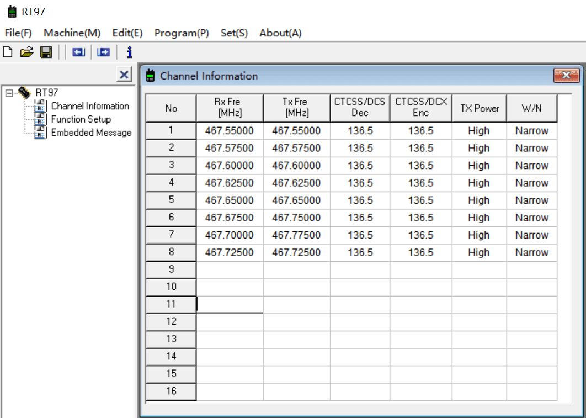Click the Write to radio icon

click(x=103, y=52)
